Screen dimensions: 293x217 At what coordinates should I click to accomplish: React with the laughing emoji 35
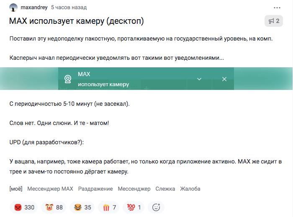pyautogui.click(x=82, y=207)
